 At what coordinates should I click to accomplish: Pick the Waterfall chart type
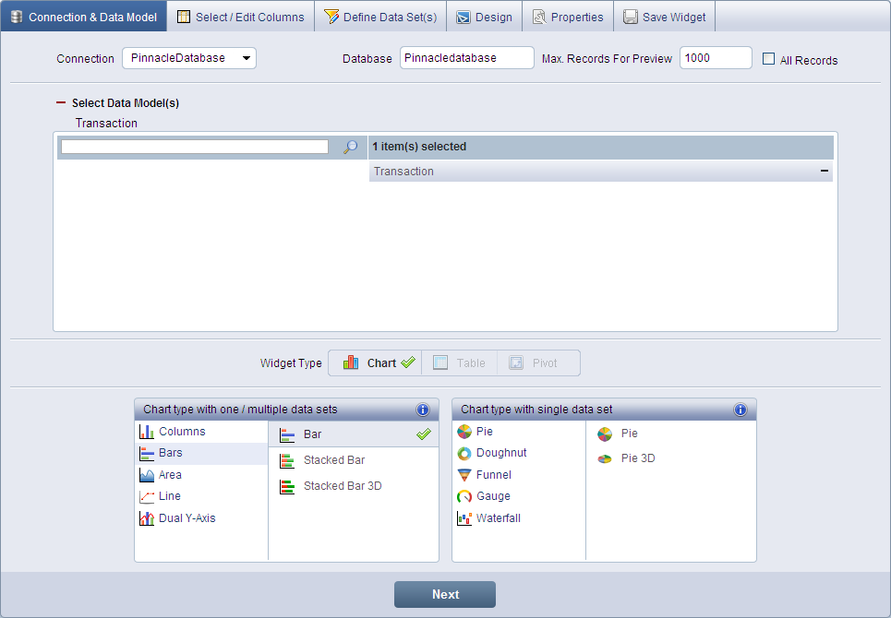[498, 518]
